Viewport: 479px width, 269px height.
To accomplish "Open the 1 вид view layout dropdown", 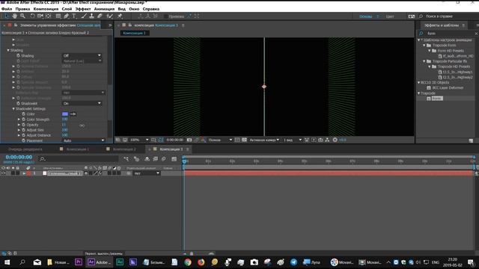I will coord(293,140).
